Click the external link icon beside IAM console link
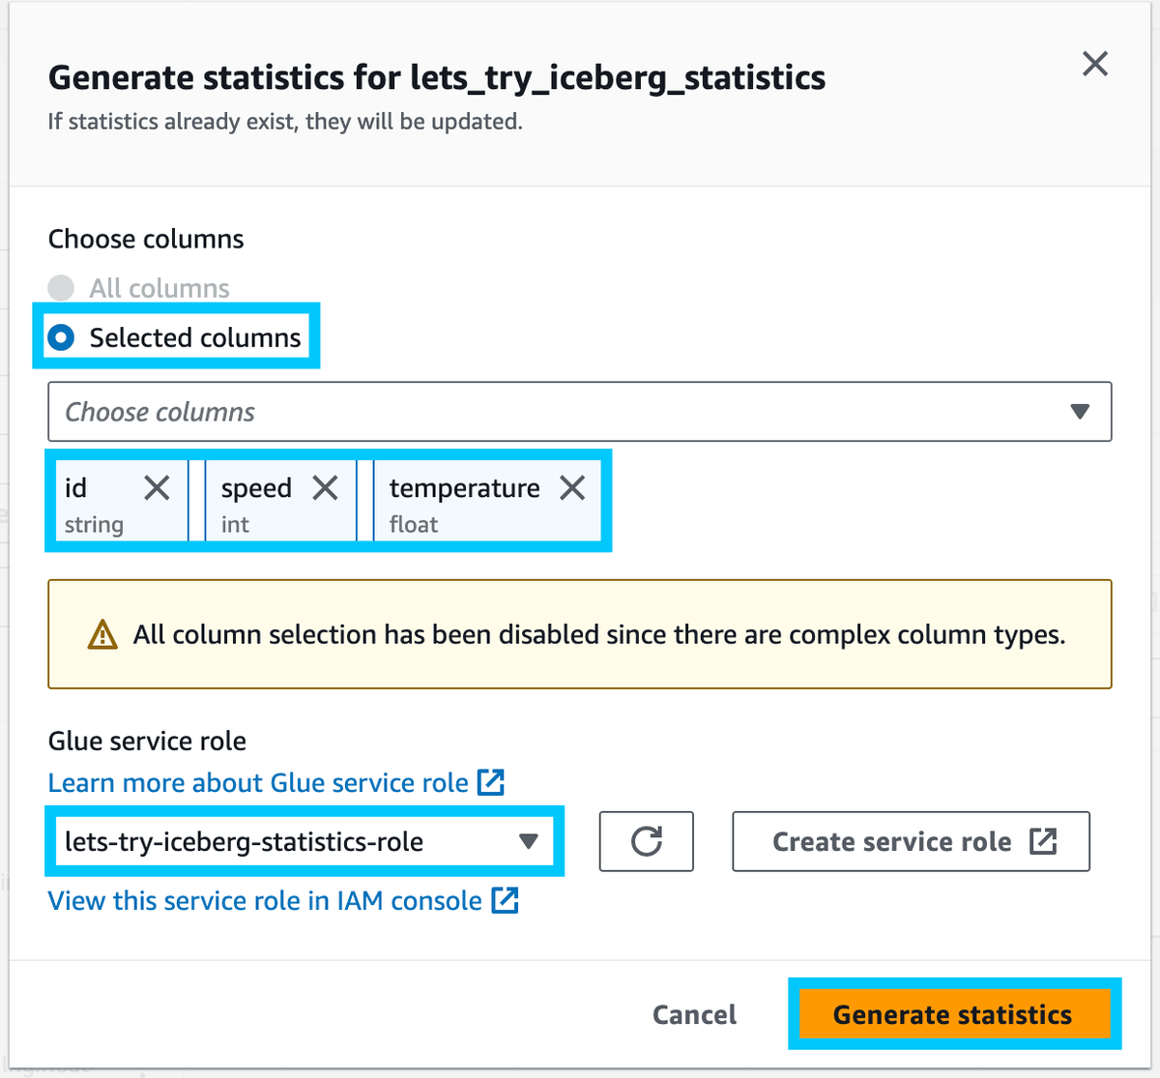 pyautogui.click(x=507, y=900)
